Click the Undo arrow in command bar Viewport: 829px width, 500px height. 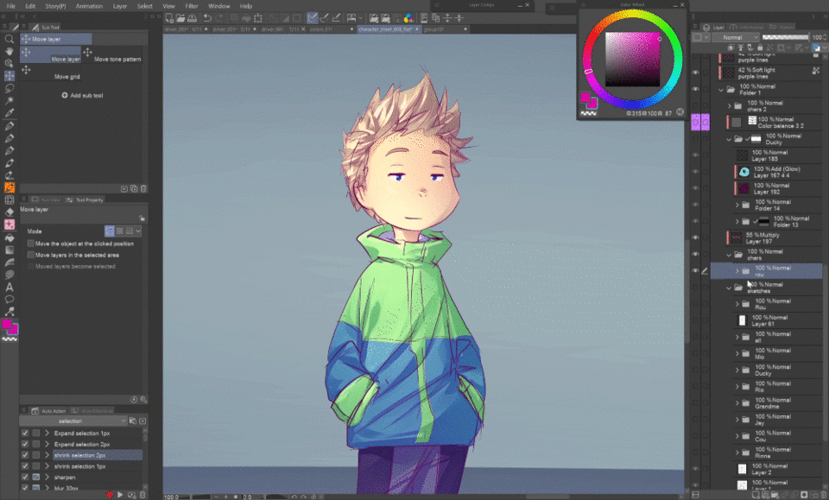[x=208, y=18]
